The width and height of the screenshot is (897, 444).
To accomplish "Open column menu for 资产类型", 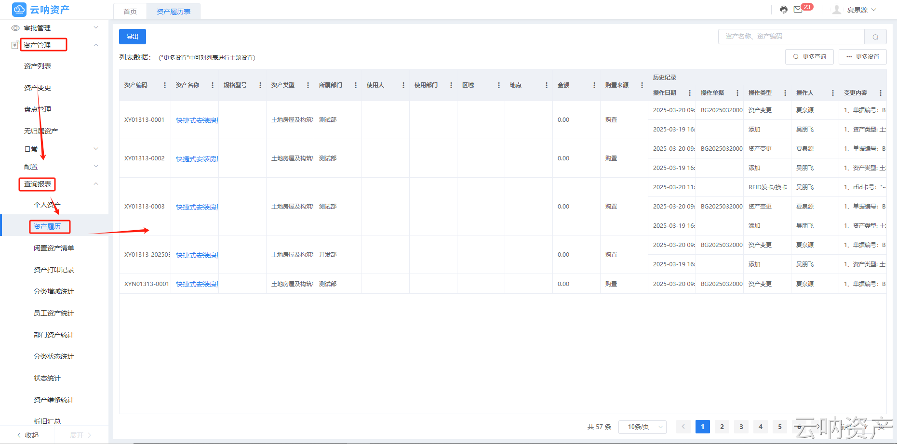I will [308, 85].
